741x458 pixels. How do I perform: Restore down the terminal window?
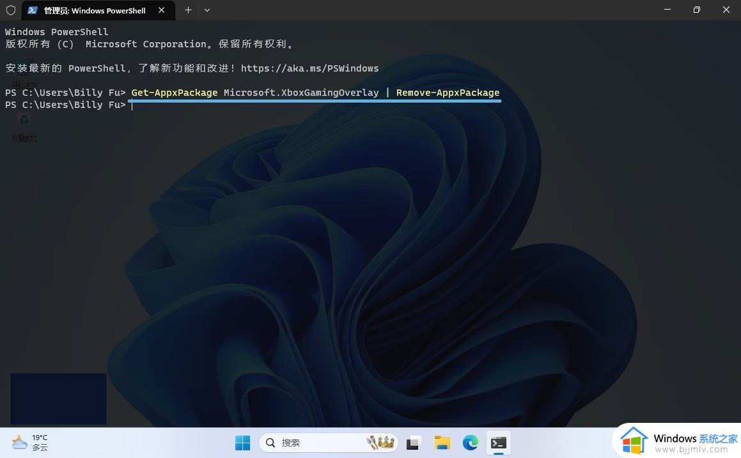tap(697, 10)
